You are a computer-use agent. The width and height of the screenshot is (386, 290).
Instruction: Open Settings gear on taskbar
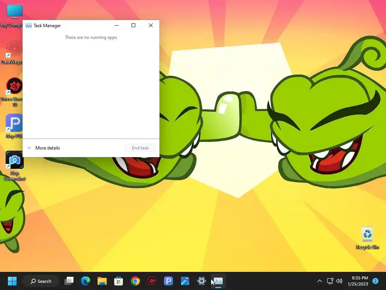pyautogui.click(x=201, y=281)
